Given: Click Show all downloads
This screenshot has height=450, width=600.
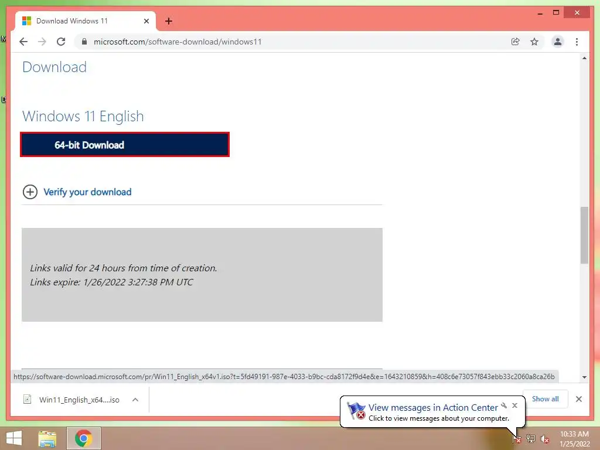Looking at the screenshot, I should 545,398.
